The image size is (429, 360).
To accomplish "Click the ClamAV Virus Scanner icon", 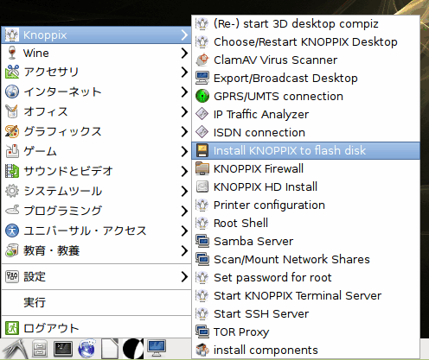I will [202, 60].
